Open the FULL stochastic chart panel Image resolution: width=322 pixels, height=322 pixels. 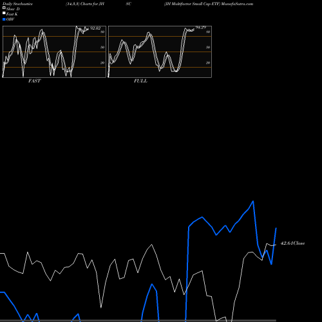[160, 52]
